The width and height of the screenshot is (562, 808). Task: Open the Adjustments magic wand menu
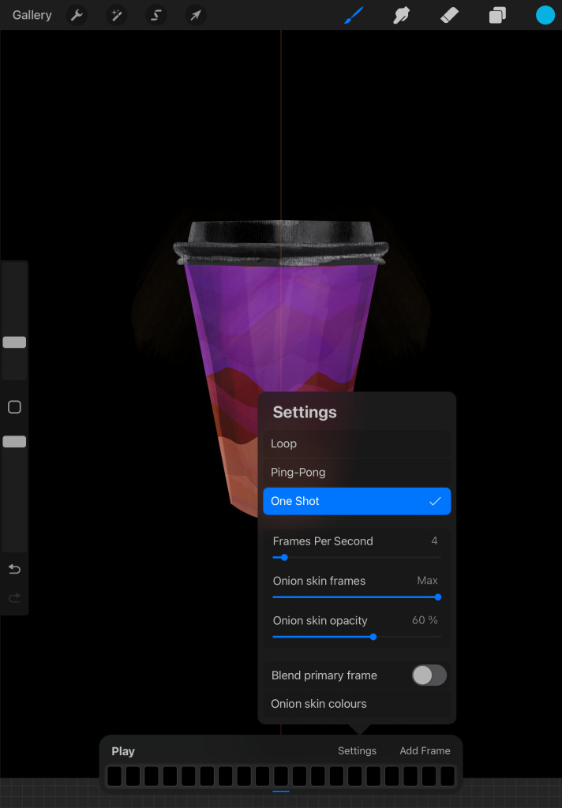coord(117,16)
